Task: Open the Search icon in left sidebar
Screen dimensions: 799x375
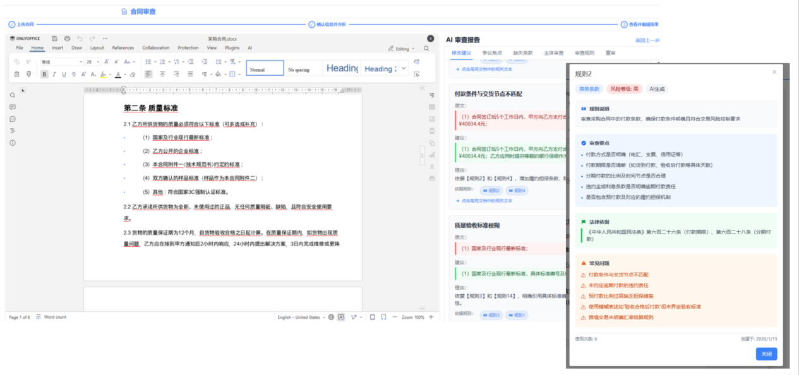Action: click(x=13, y=95)
